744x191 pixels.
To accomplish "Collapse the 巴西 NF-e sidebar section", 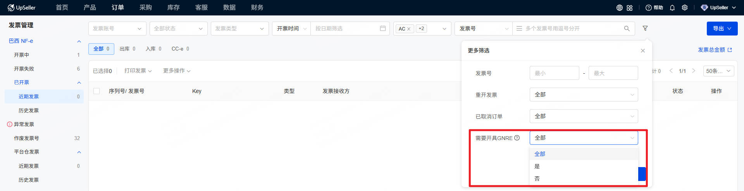I will pyautogui.click(x=79, y=41).
